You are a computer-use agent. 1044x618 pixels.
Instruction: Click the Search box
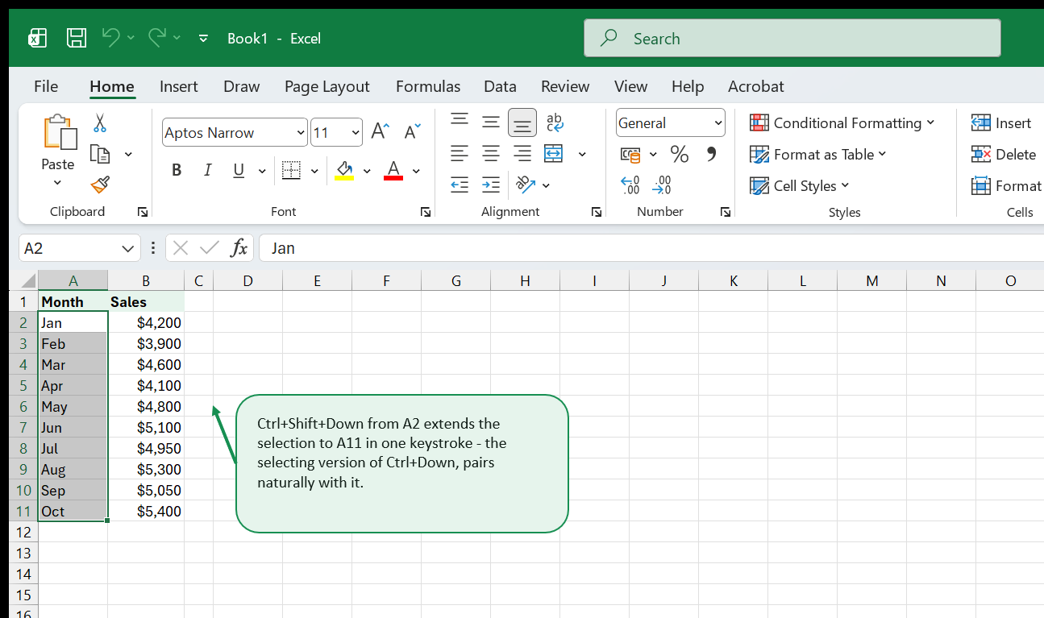792,38
